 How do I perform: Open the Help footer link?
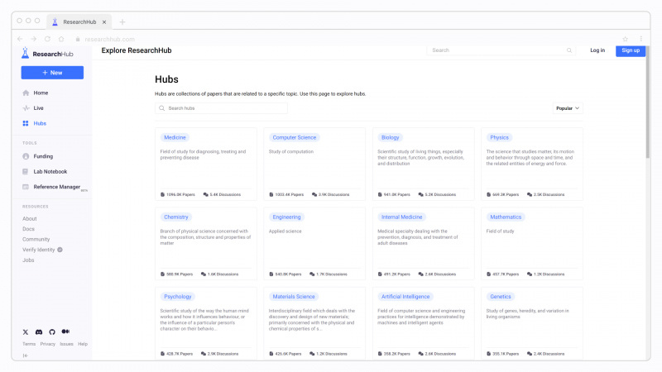point(83,344)
